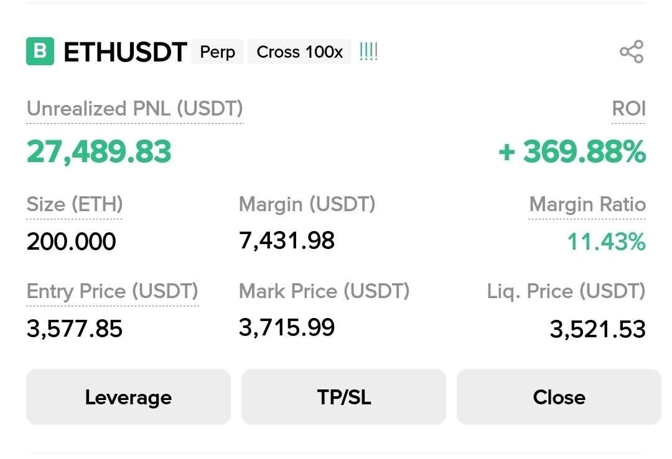Close the ETHUSDT position
Image resolution: width=672 pixels, height=459 pixels.
pos(559,397)
